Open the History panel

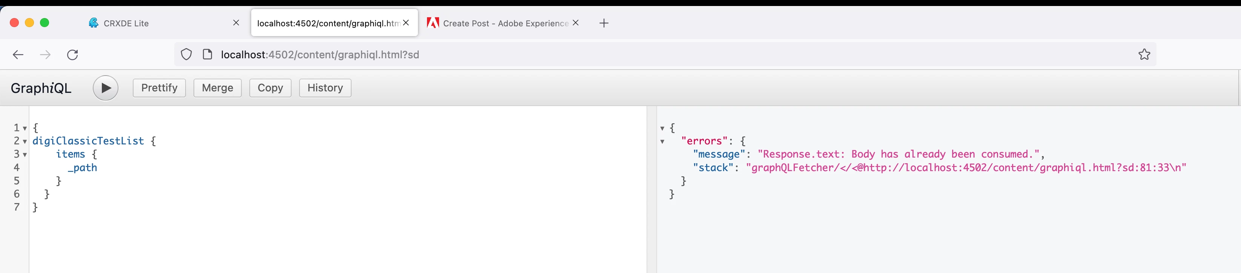pos(325,88)
